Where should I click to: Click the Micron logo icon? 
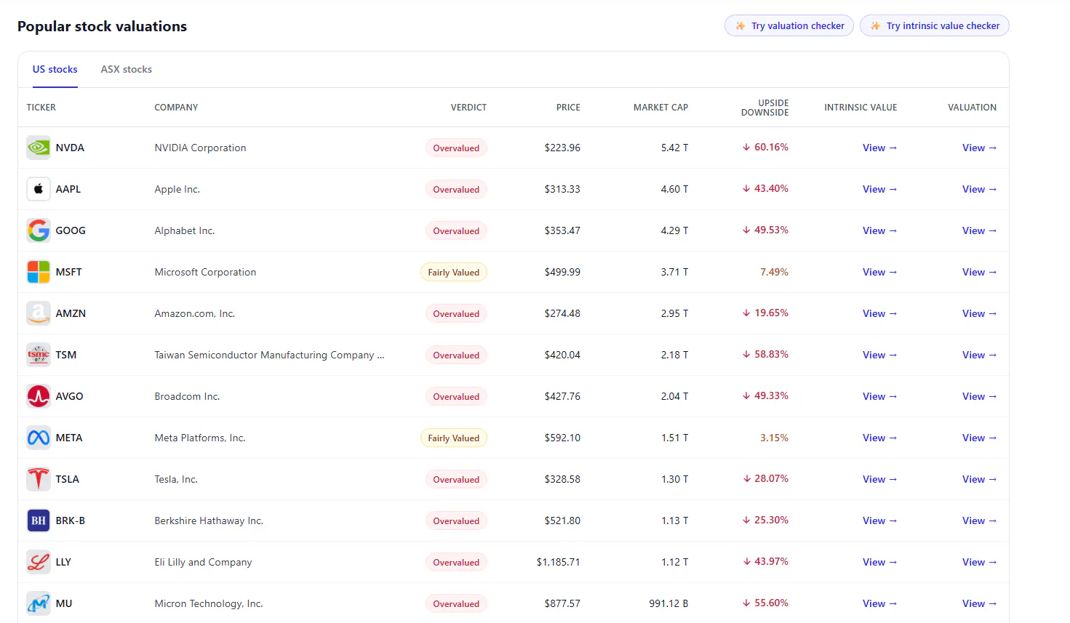[39, 603]
